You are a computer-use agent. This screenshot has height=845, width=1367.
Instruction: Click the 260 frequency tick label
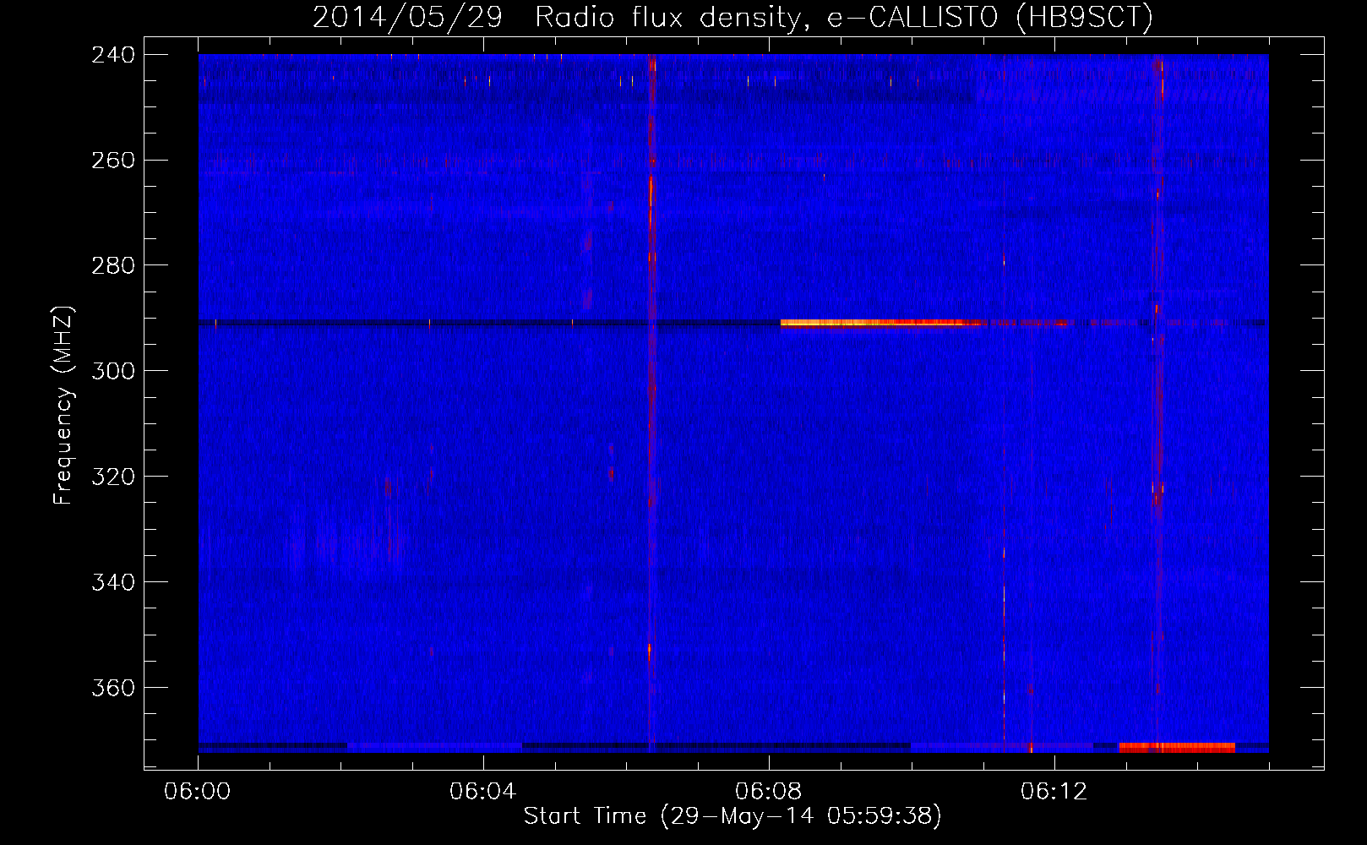tap(113, 160)
